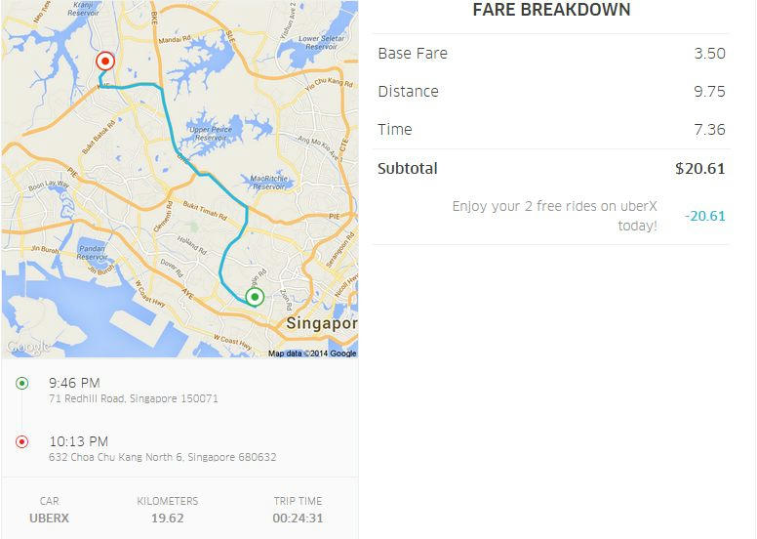Click the green pickup marker on map

tap(255, 297)
